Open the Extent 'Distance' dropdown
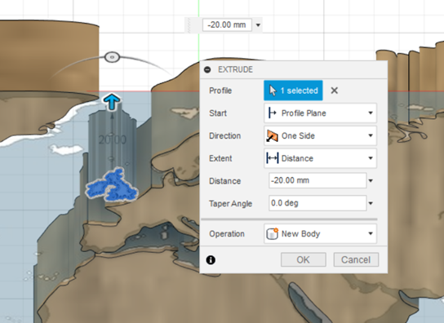This screenshot has height=323, width=444. coord(320,158)
